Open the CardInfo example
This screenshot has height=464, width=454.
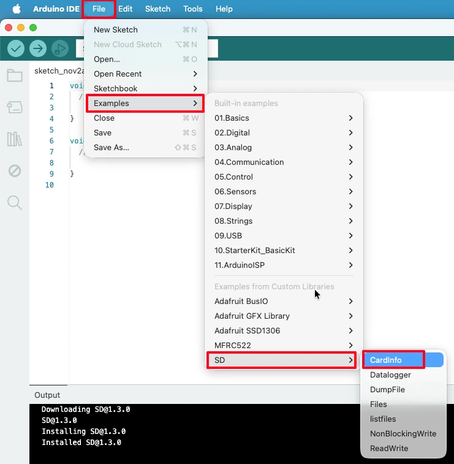[x=403, y=360]
